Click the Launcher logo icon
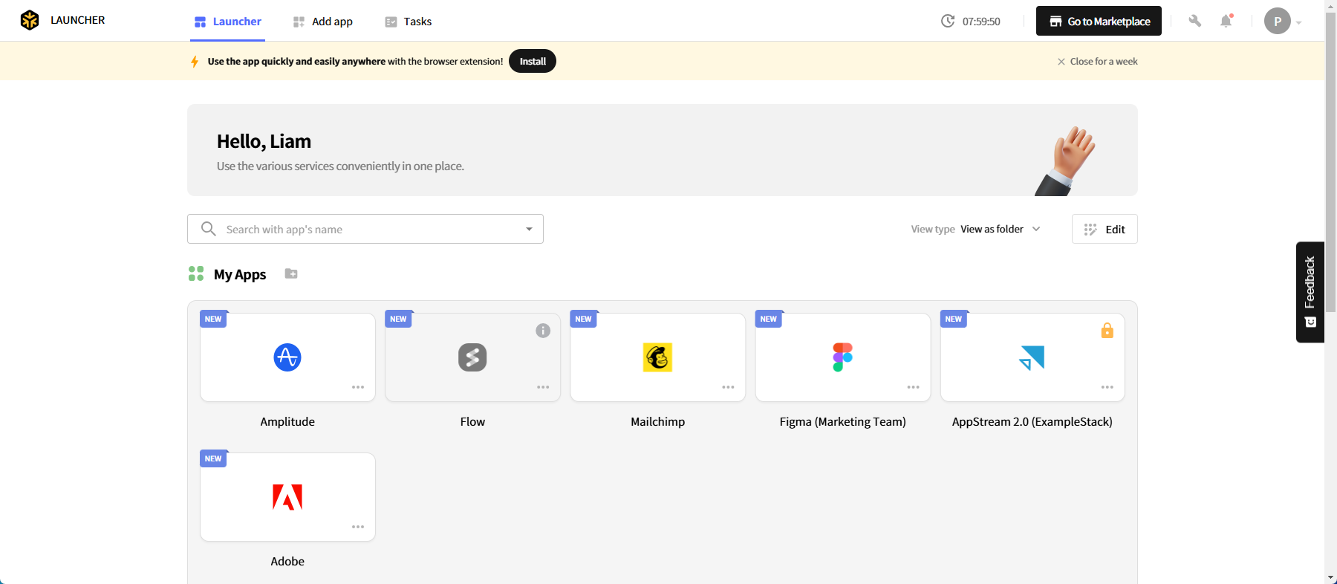The height and width of the screenshot is (584, 1337). point(30,20)
